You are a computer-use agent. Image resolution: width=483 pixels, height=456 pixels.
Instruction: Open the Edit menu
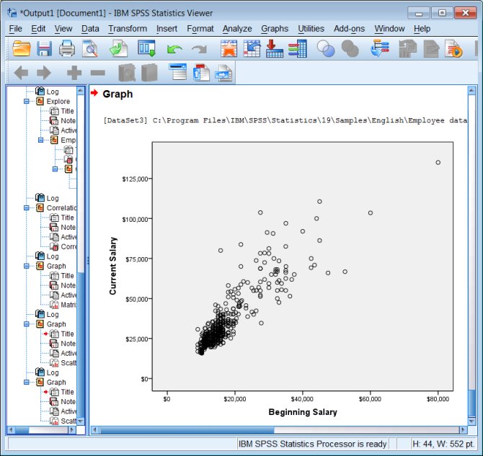38,29
